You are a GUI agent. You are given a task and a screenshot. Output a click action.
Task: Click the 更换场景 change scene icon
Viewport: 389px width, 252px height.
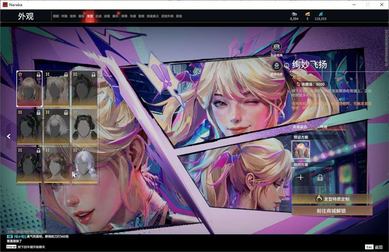pyautogui.click(x=276, y=66)
